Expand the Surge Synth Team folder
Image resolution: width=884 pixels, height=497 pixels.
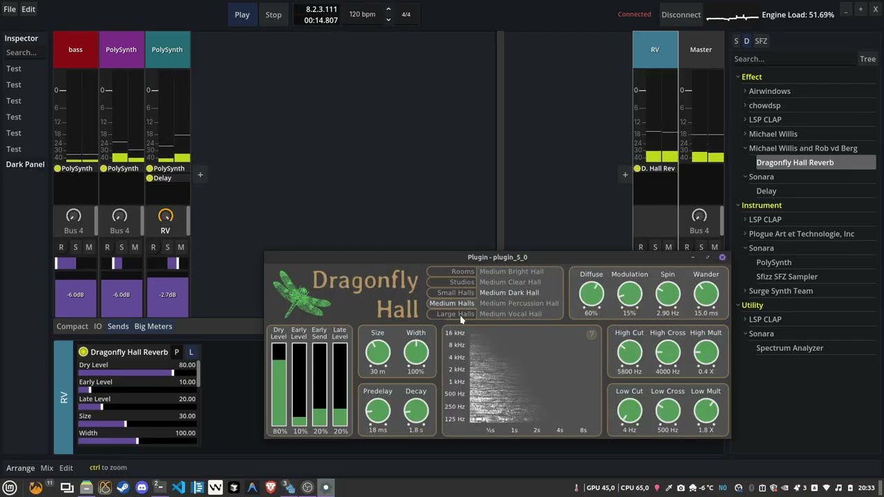(x=745, y=291)
